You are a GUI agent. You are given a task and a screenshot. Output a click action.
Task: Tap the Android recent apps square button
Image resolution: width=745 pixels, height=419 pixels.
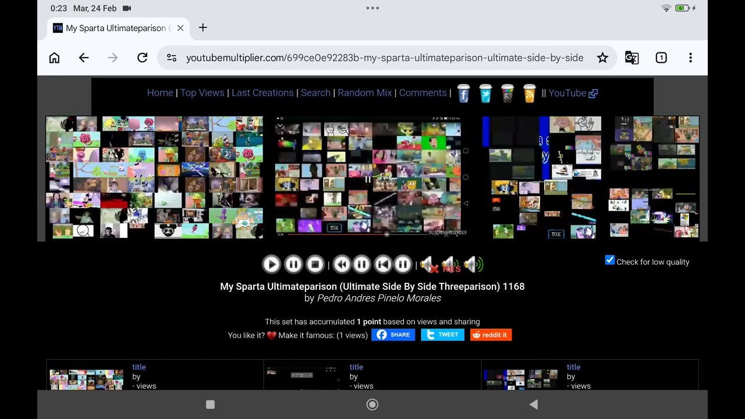point(211,404)
